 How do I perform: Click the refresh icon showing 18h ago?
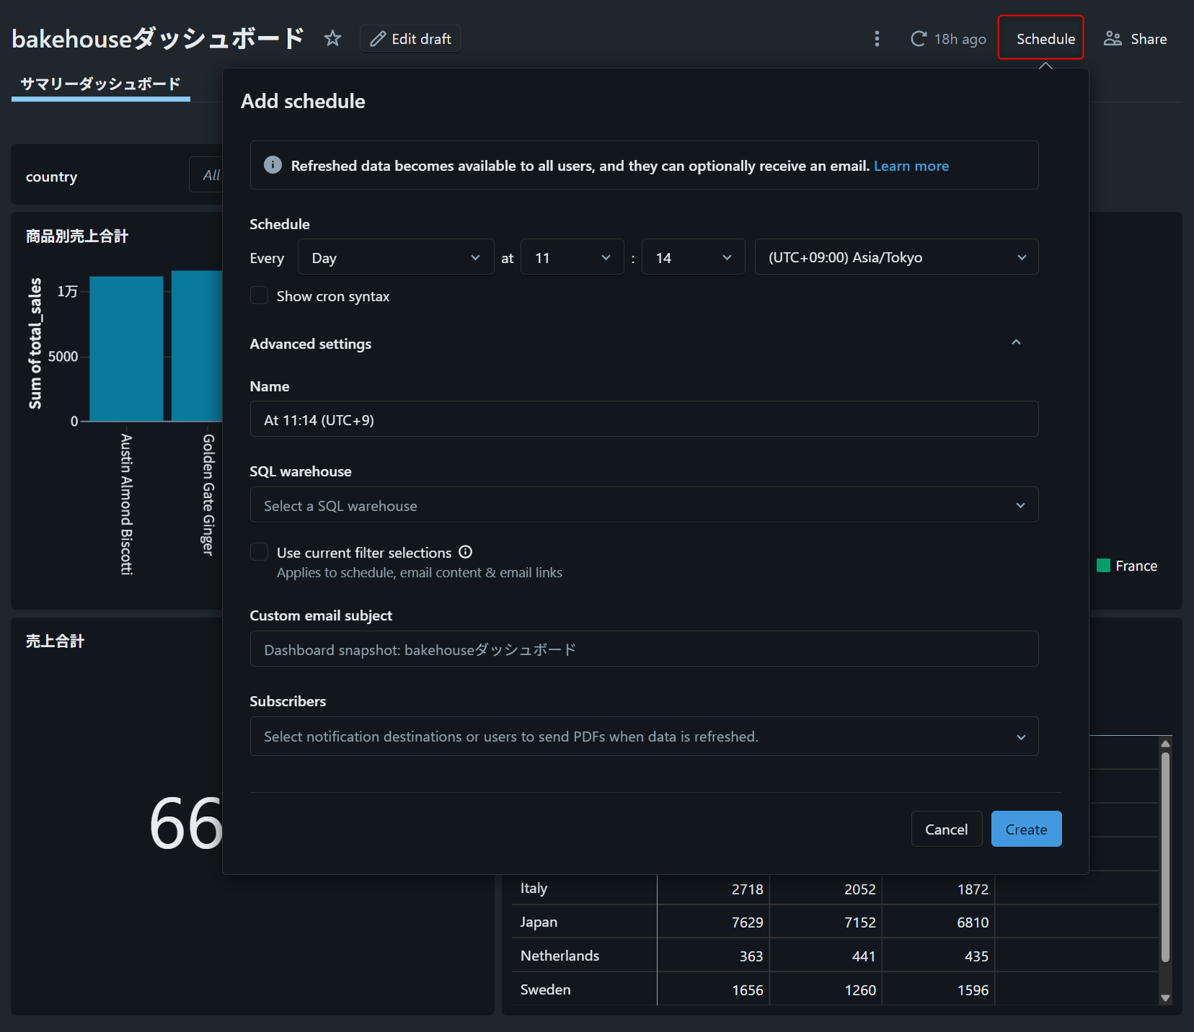click(918, 39)
